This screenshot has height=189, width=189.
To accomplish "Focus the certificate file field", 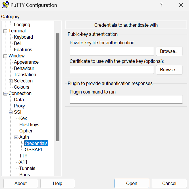I will [x=112, y=70].
